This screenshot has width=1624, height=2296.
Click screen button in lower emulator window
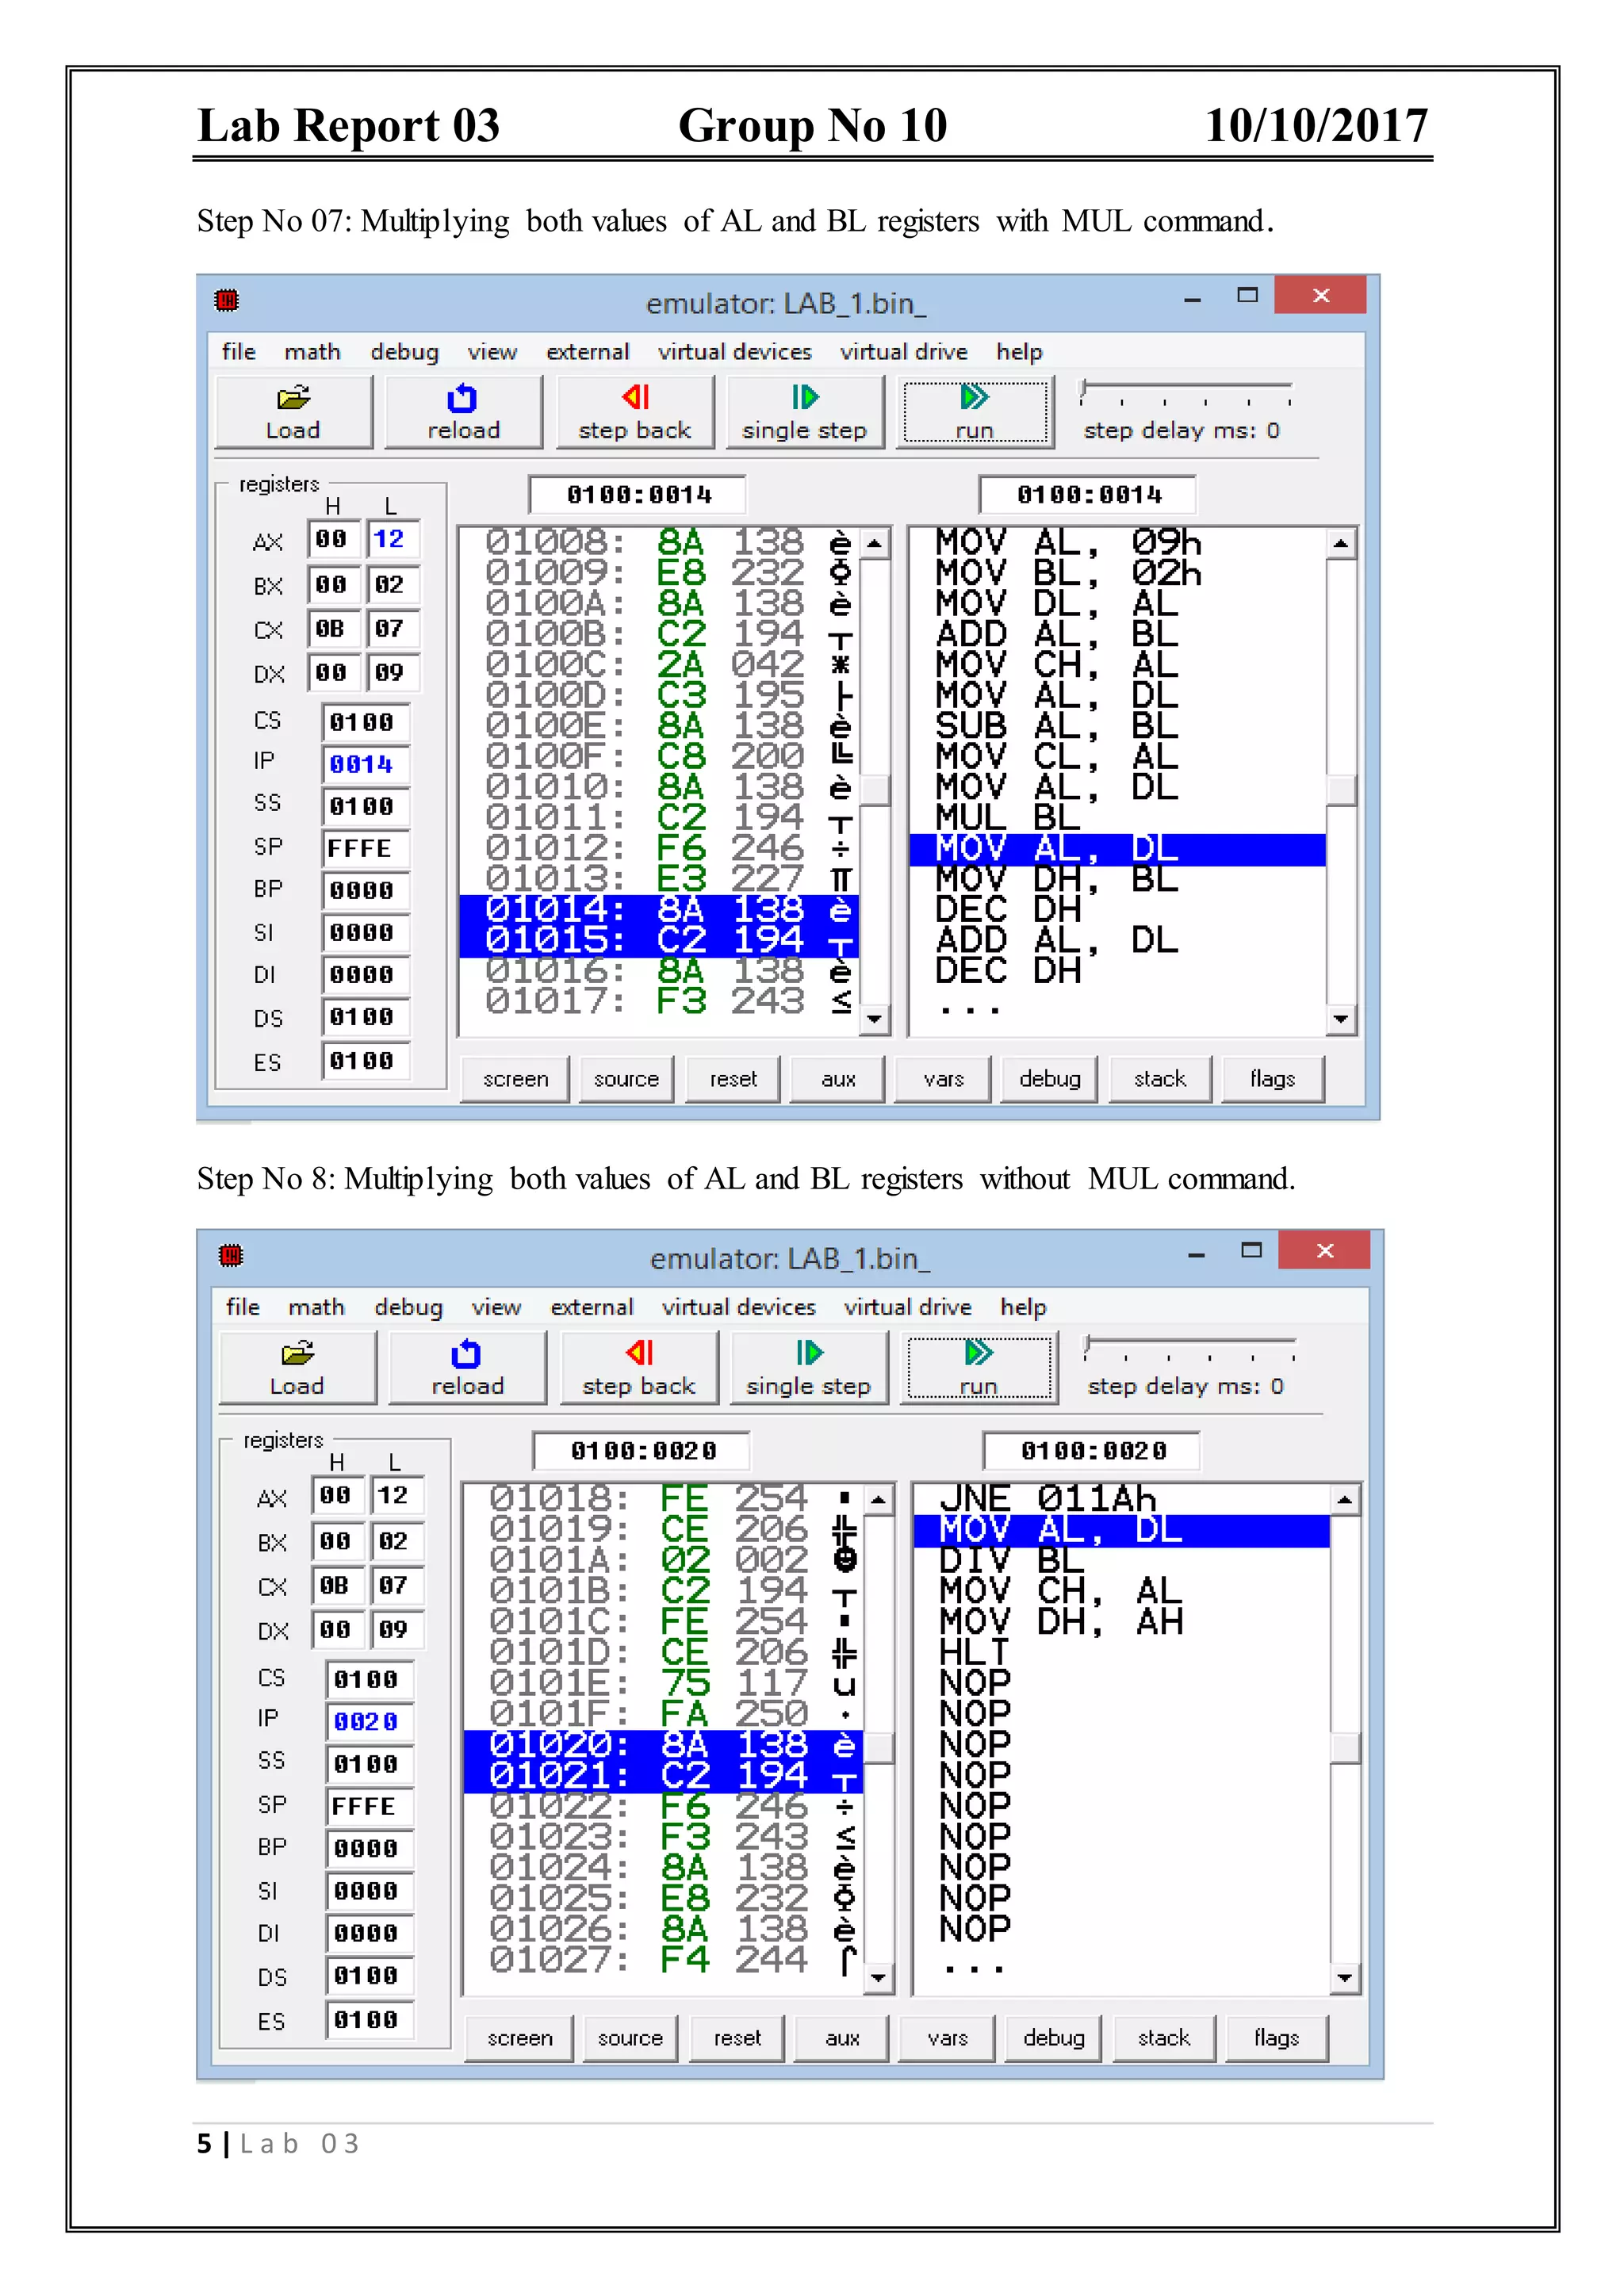point(519,2038)
